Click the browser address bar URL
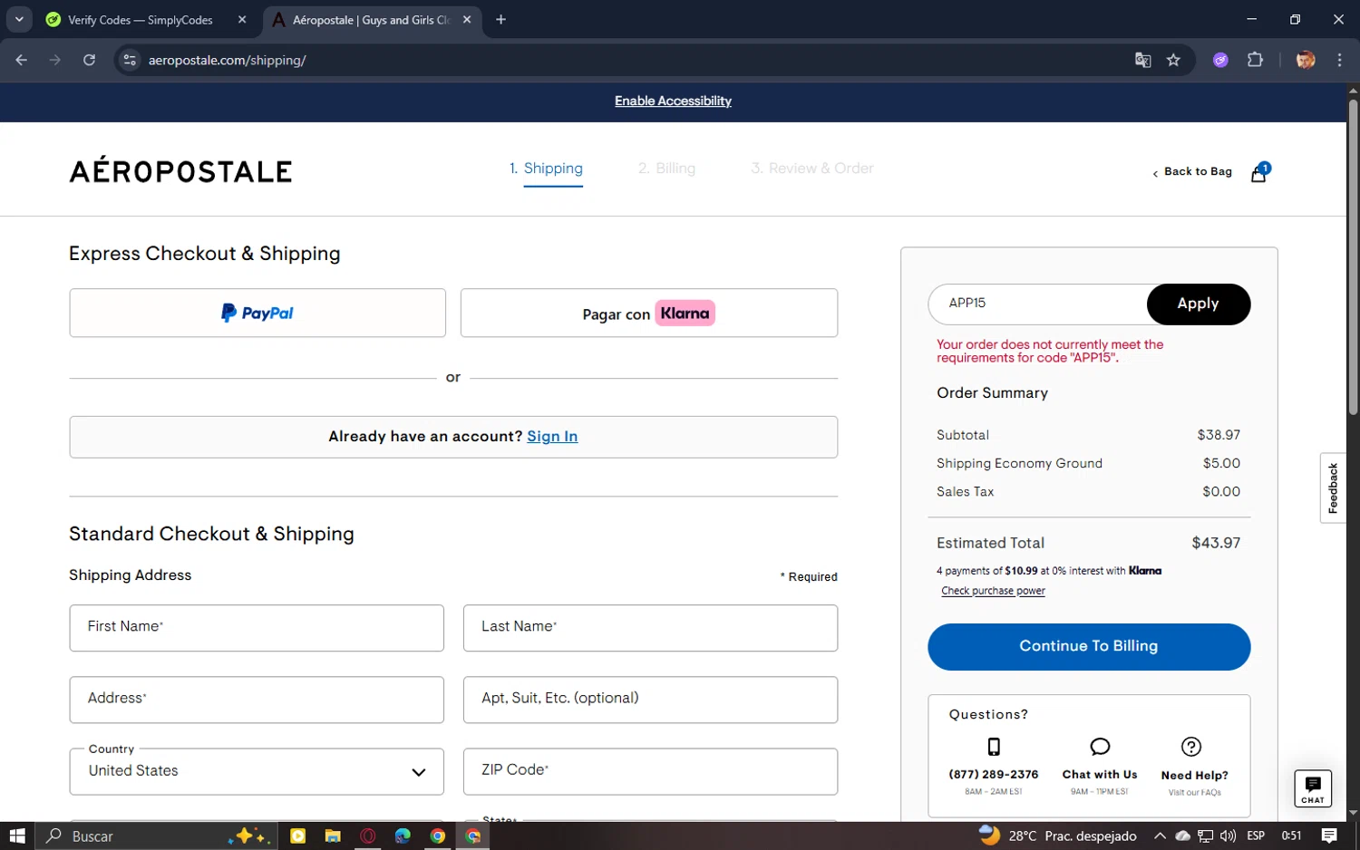 pos(227,60)
